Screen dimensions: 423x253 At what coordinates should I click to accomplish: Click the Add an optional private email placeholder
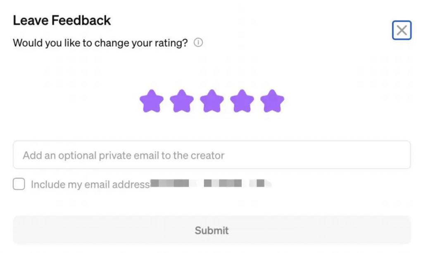pyautogui.click(x=124, y=155)
